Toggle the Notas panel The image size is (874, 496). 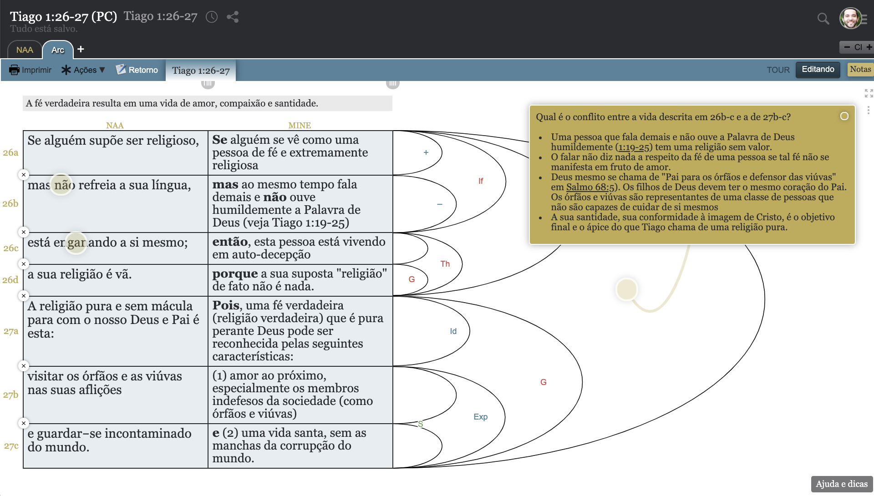point(860,70)
